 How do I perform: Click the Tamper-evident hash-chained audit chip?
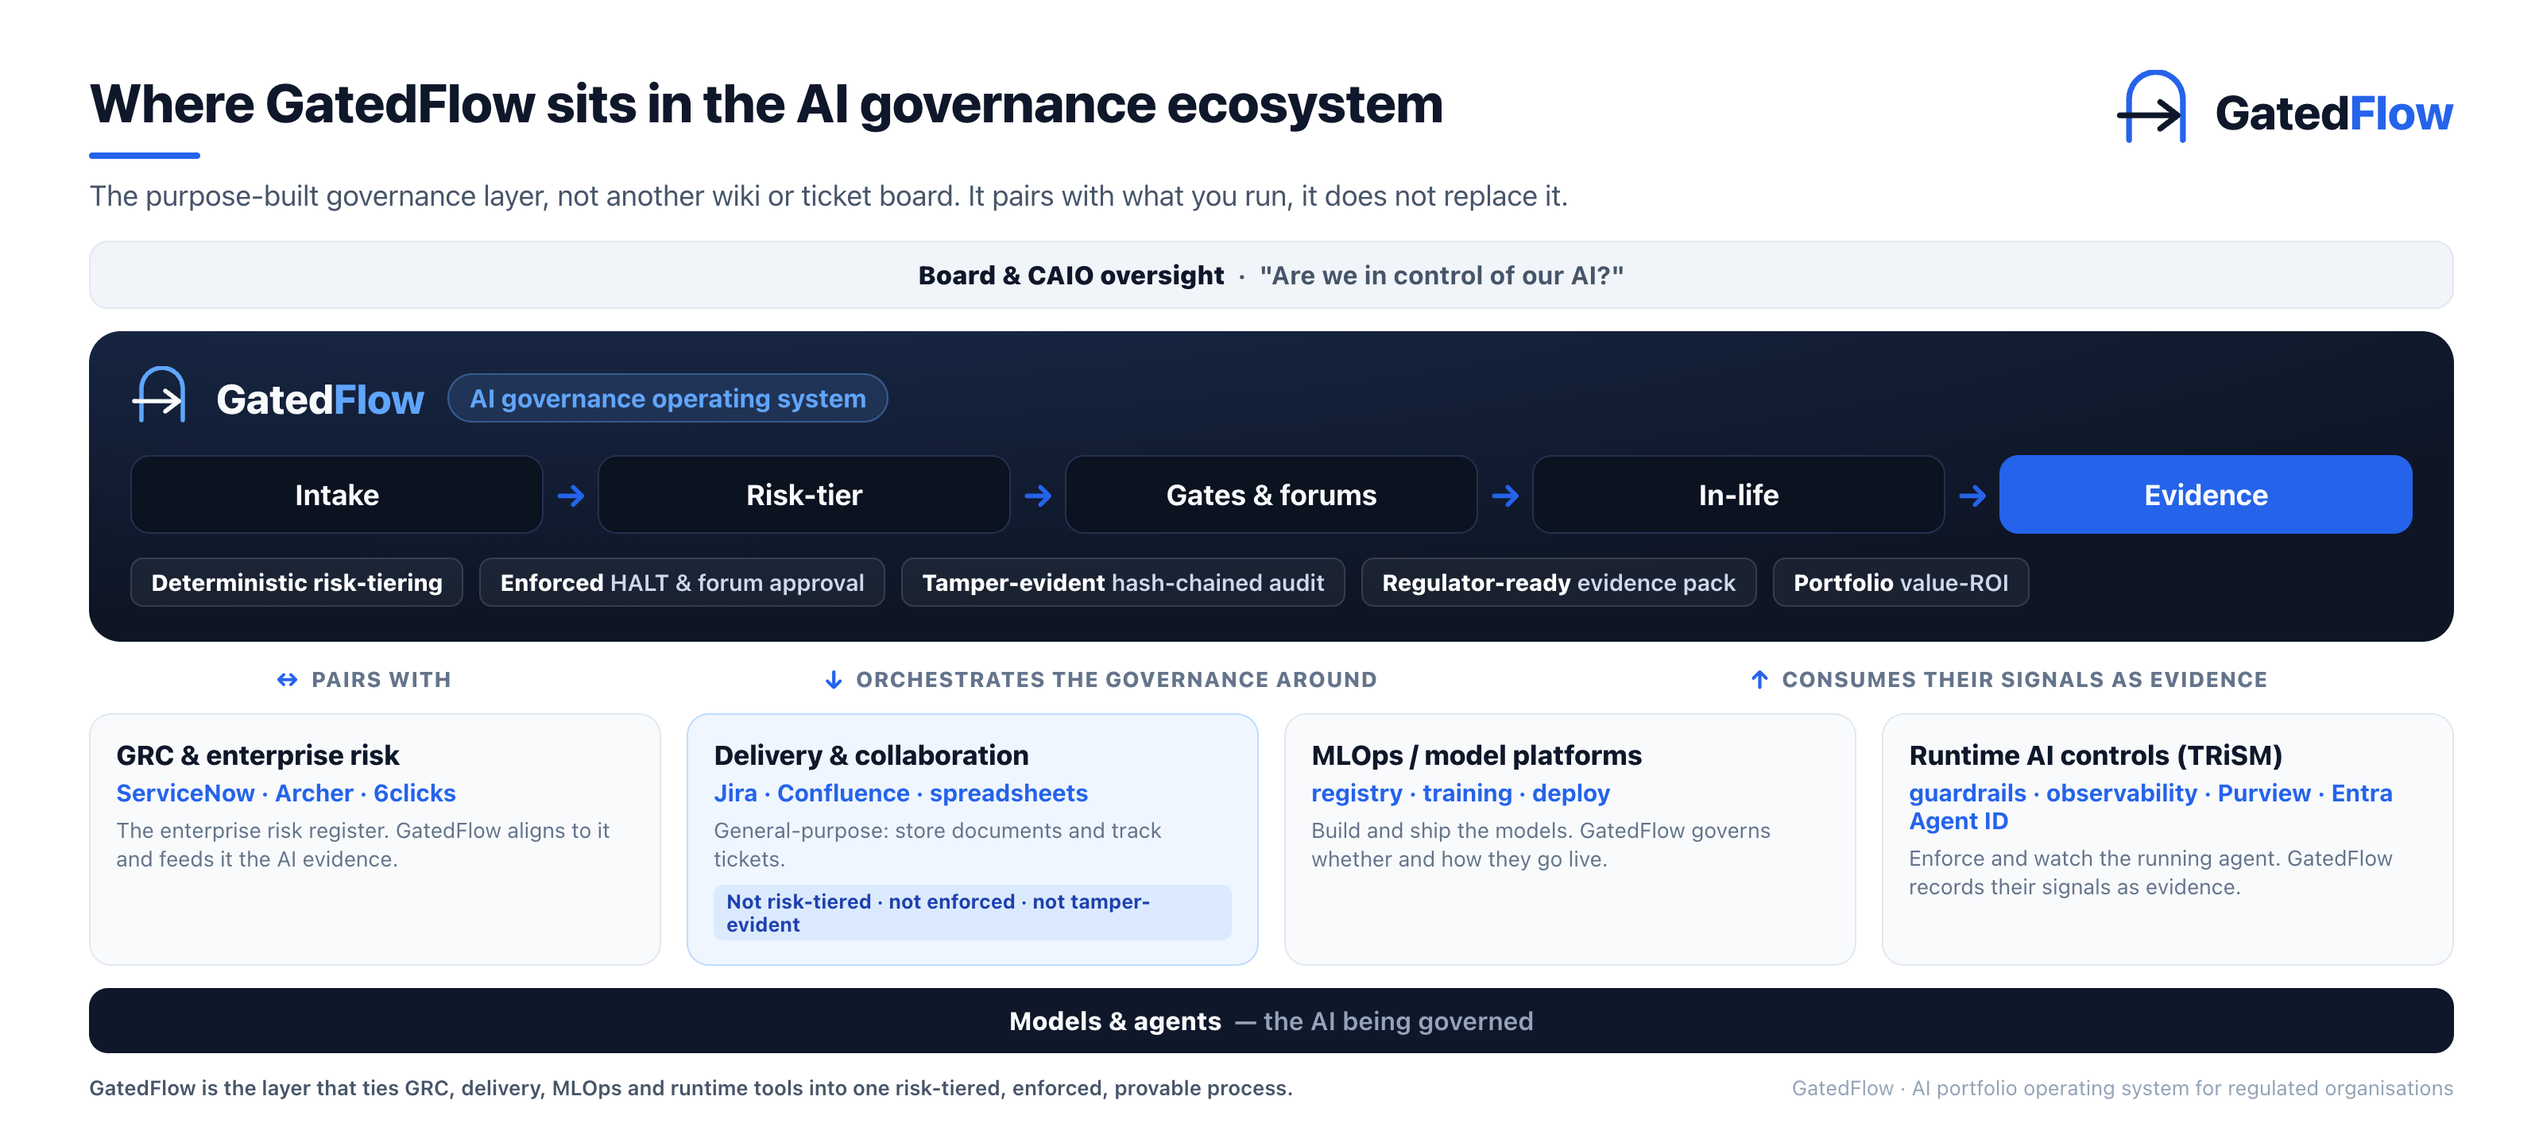click(1122, 582)
